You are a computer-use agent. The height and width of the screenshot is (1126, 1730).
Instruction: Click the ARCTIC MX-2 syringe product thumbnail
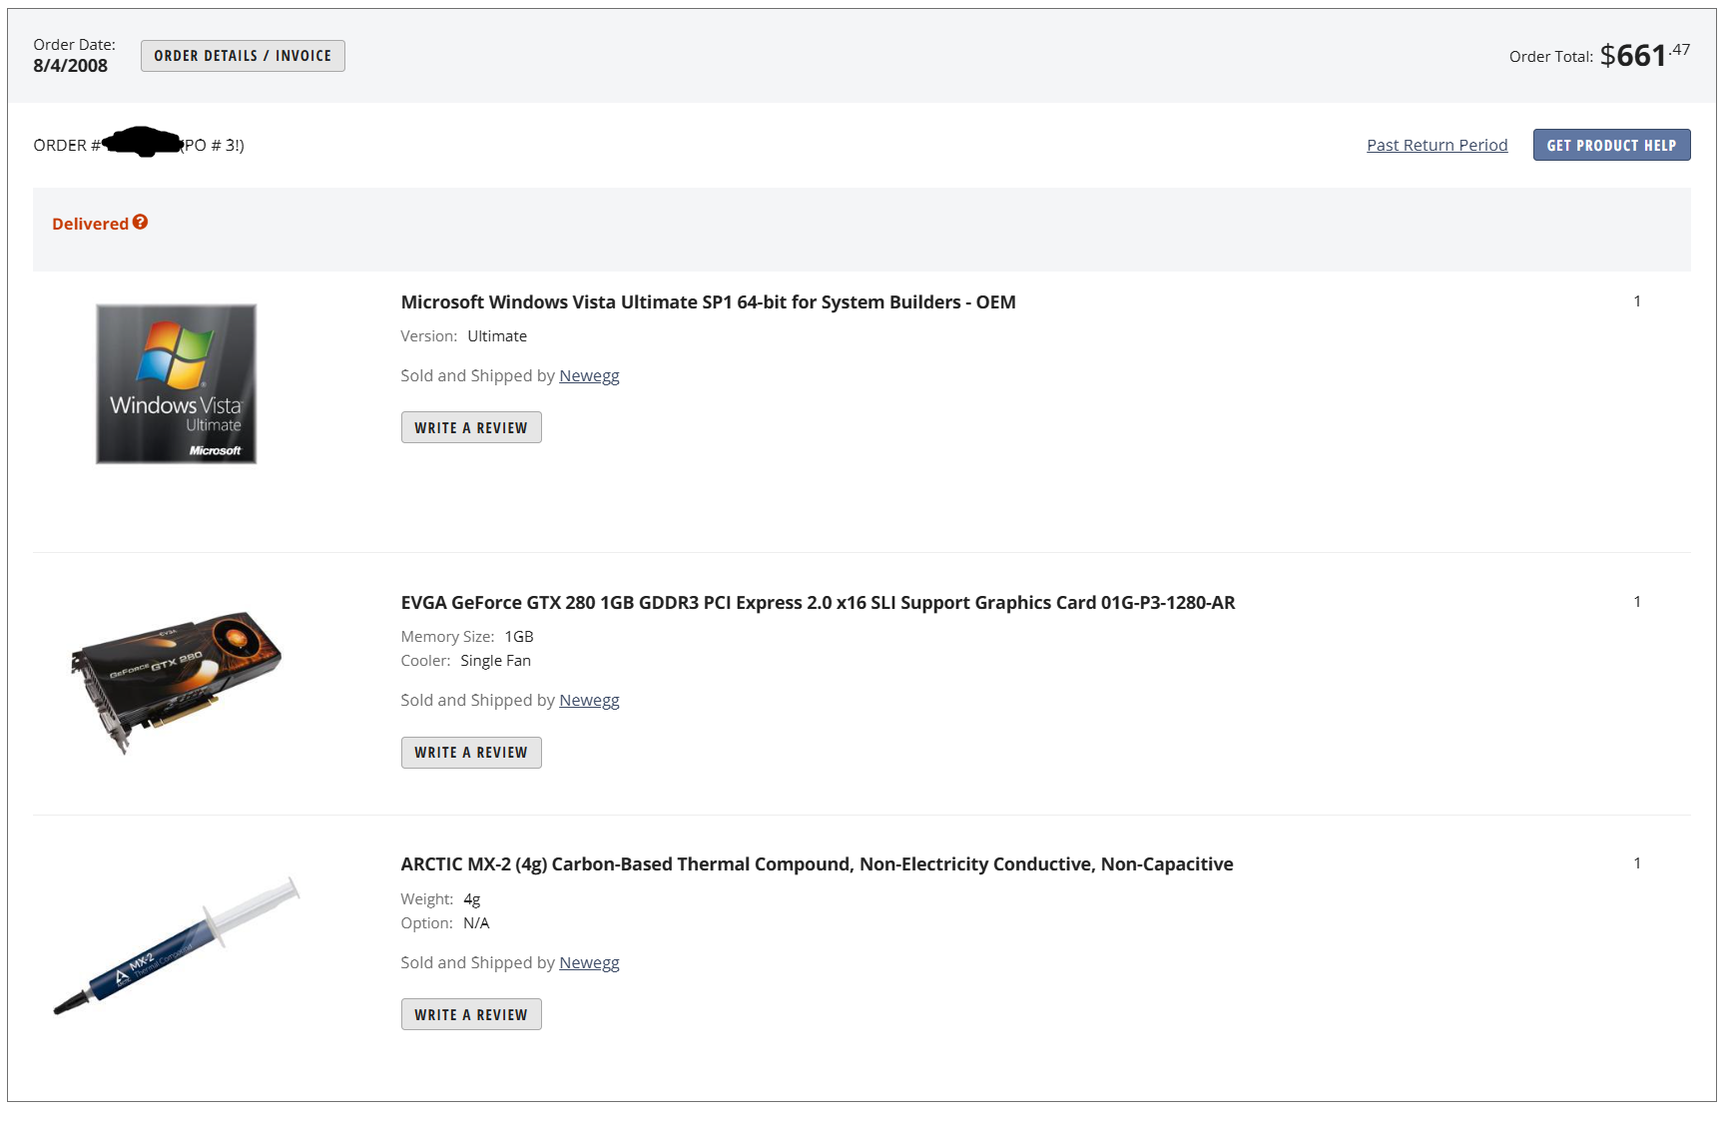(176, 945)
